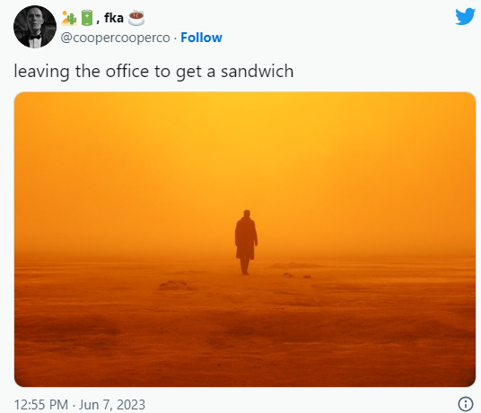Click the 'fka' display name text
The height and width of the screenshot is (413, 481).
114,18
